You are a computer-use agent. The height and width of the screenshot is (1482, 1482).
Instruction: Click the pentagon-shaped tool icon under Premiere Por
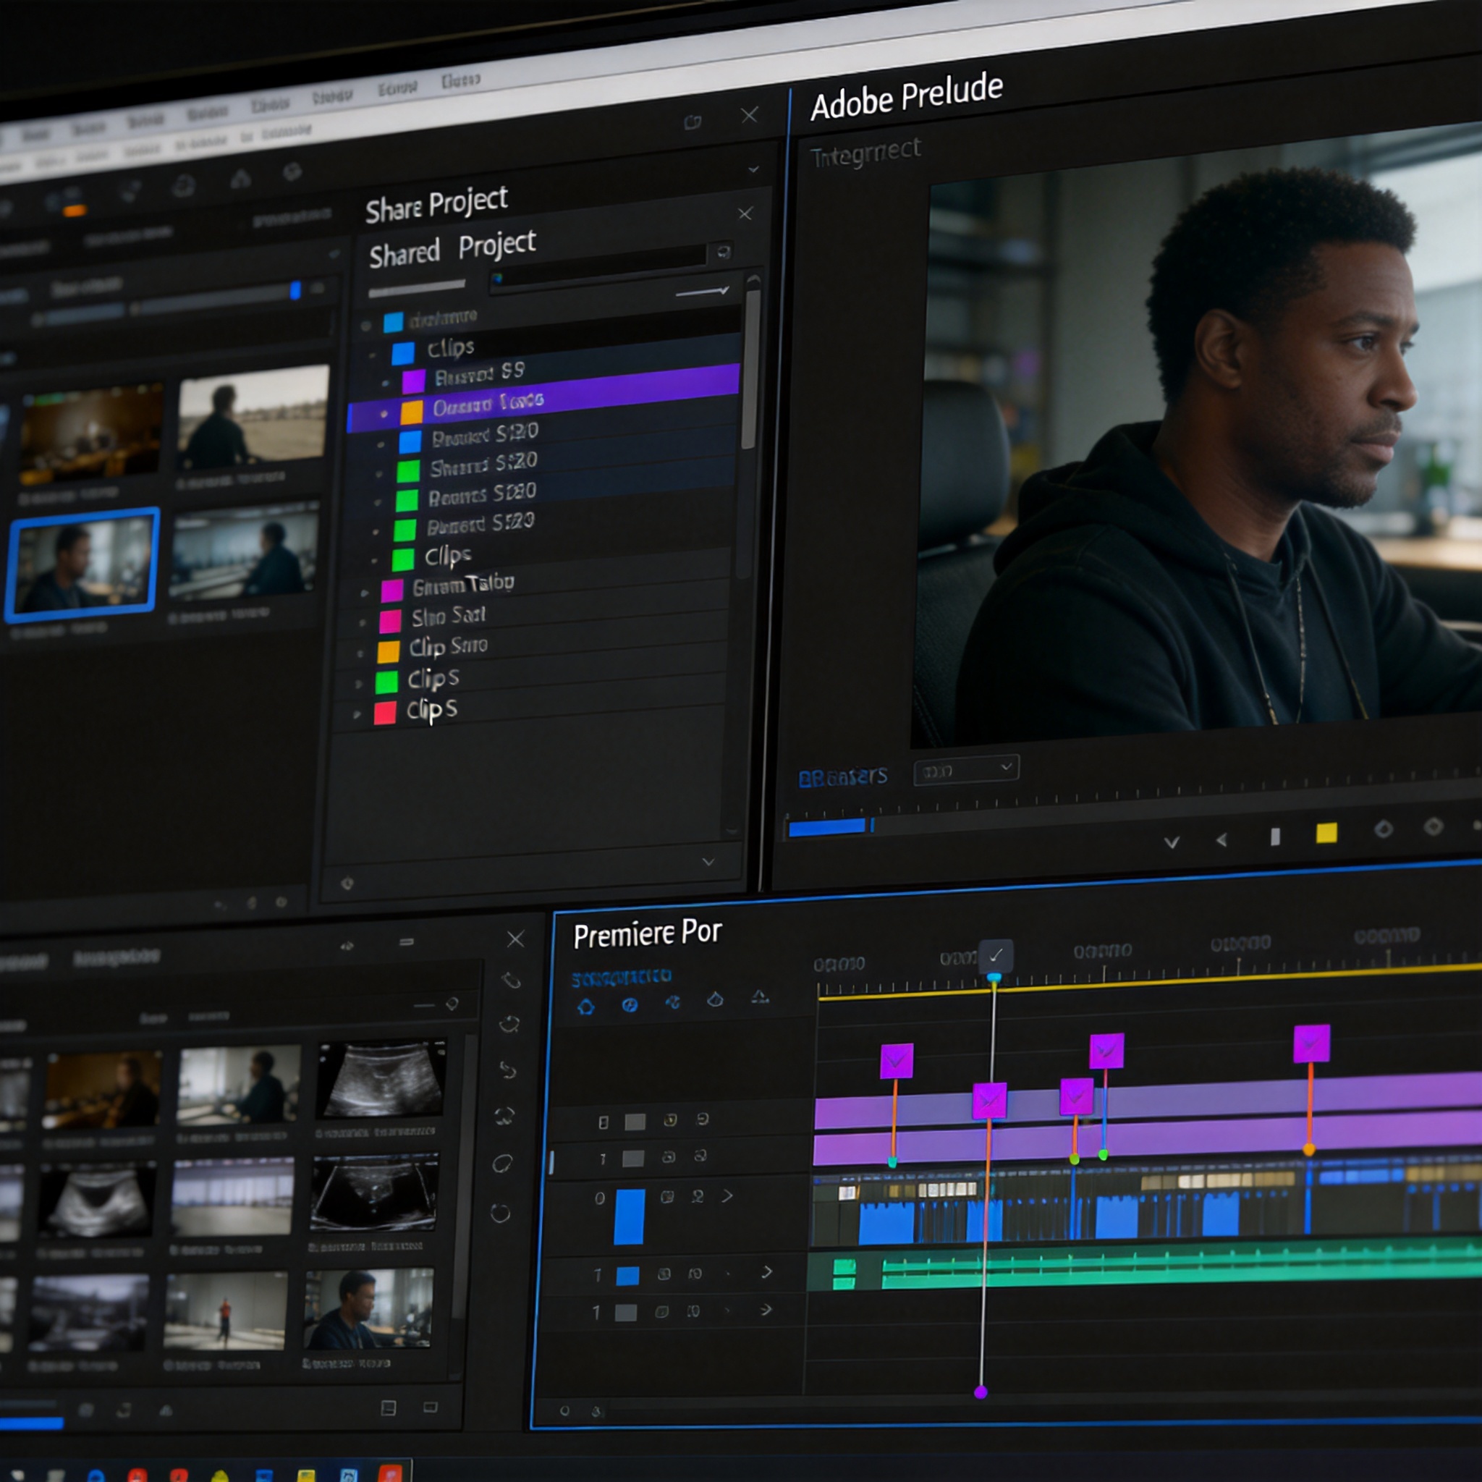(x=586, y=1007)
